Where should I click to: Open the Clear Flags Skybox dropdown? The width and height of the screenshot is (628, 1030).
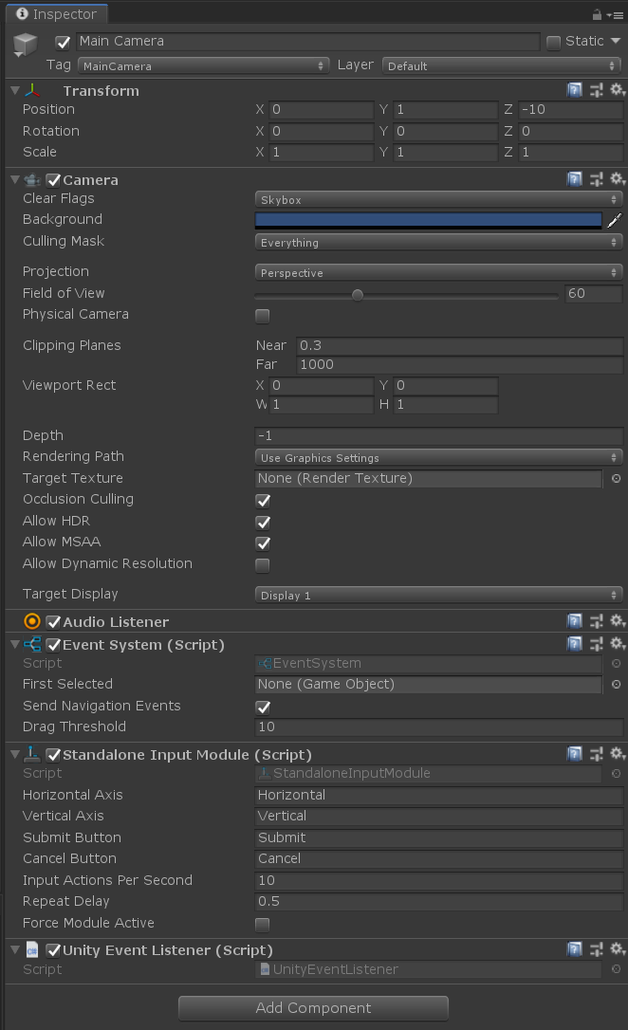tap(438, 200)
